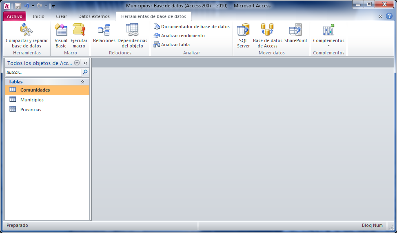The width and height of the screenshot is (397, 233).
Task: Close the Microsoft Access window
Action: 384,4
